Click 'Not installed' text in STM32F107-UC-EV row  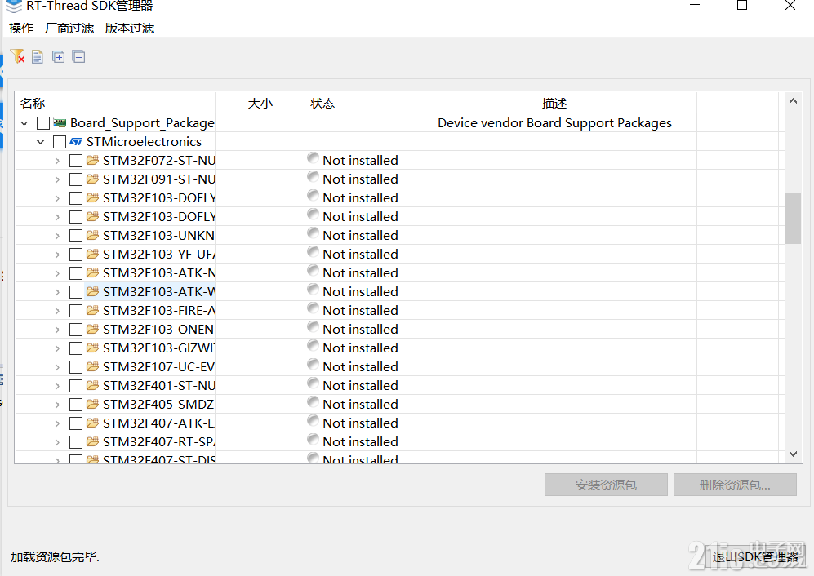[360, 367]
